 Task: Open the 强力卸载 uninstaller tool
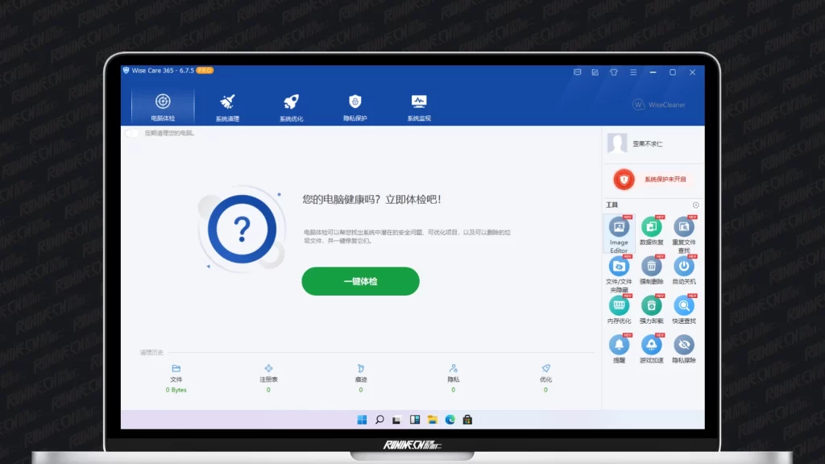(651, 306)
